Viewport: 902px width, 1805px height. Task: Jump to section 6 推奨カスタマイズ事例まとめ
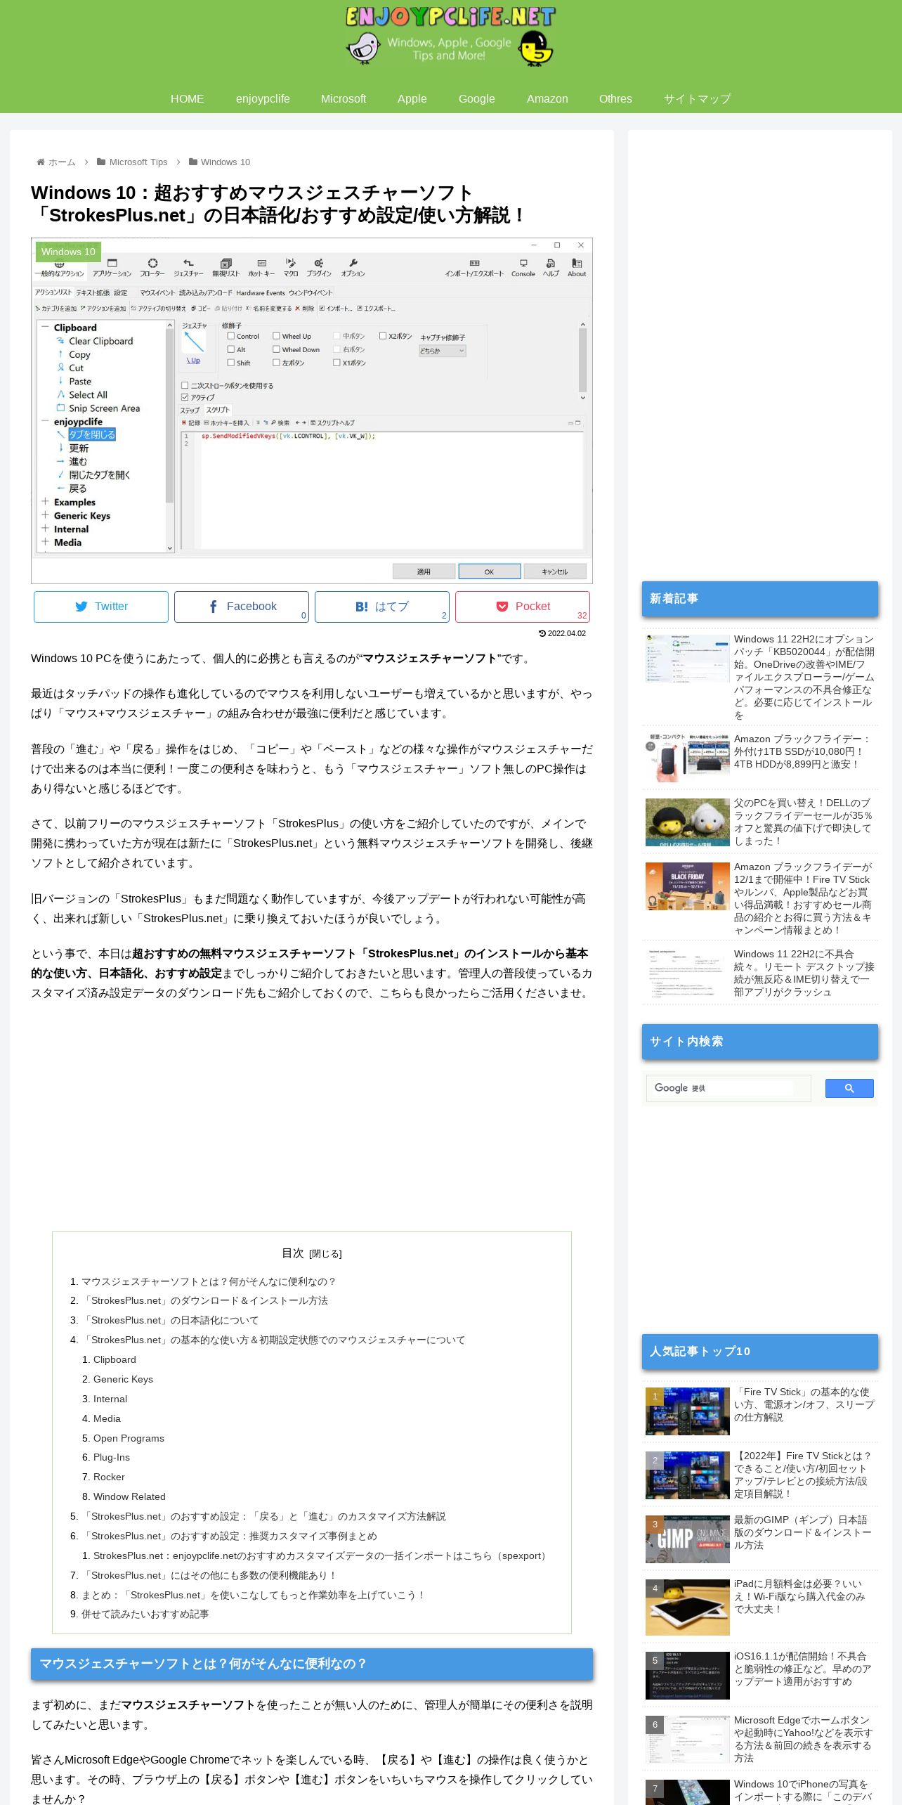[229, 1536]
